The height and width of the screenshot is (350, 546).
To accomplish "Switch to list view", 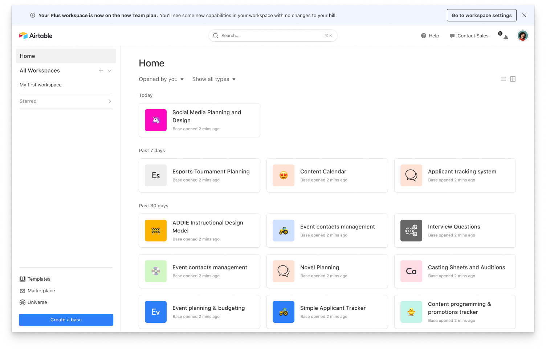I will click(x=503, y=79).
